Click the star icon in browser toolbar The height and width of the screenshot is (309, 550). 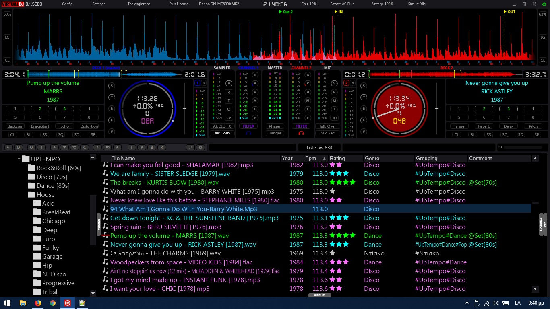pos(118,148)
